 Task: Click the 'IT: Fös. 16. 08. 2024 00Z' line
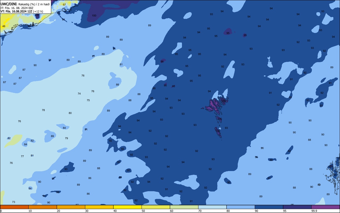coord(17,8)
